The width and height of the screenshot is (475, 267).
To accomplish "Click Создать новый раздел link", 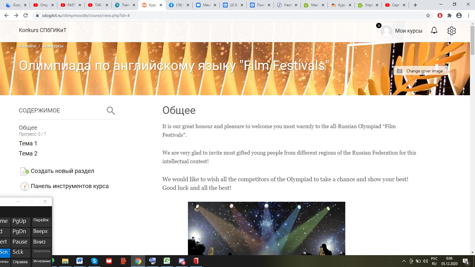I will coord(62,171).
